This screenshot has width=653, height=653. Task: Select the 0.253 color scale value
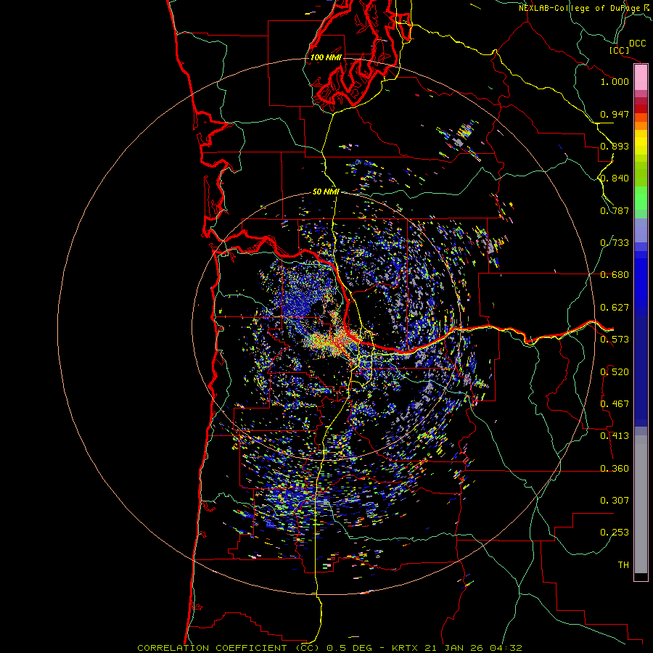tap(615, 533)
